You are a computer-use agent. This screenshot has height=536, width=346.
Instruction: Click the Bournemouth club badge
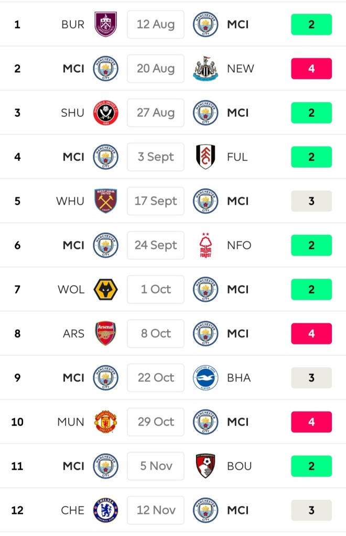coord(206,466)
